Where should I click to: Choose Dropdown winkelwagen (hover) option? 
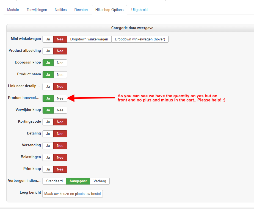pos(140,39)
